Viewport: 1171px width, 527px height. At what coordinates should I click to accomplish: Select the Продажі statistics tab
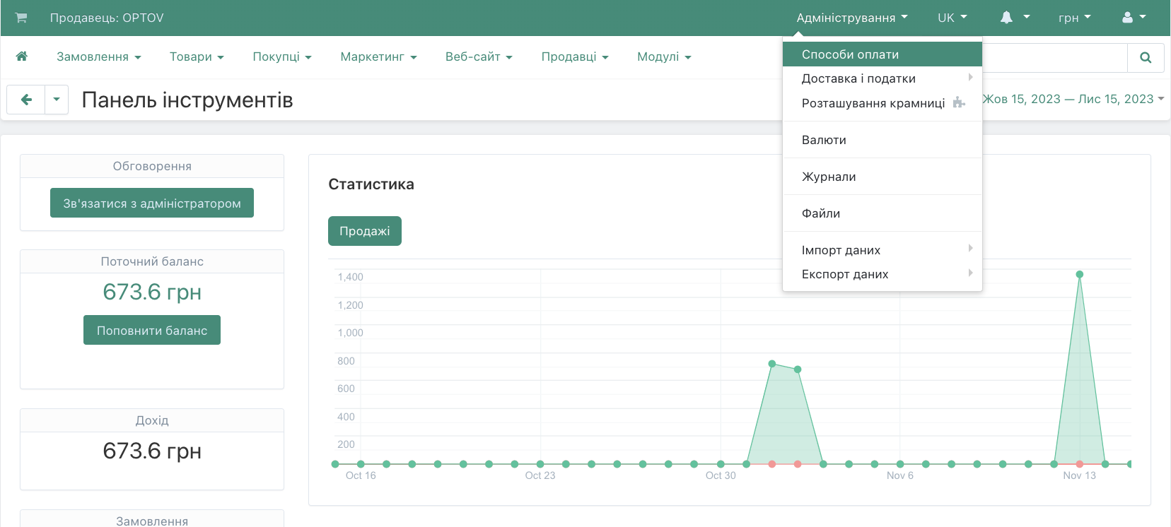[364, 231]
